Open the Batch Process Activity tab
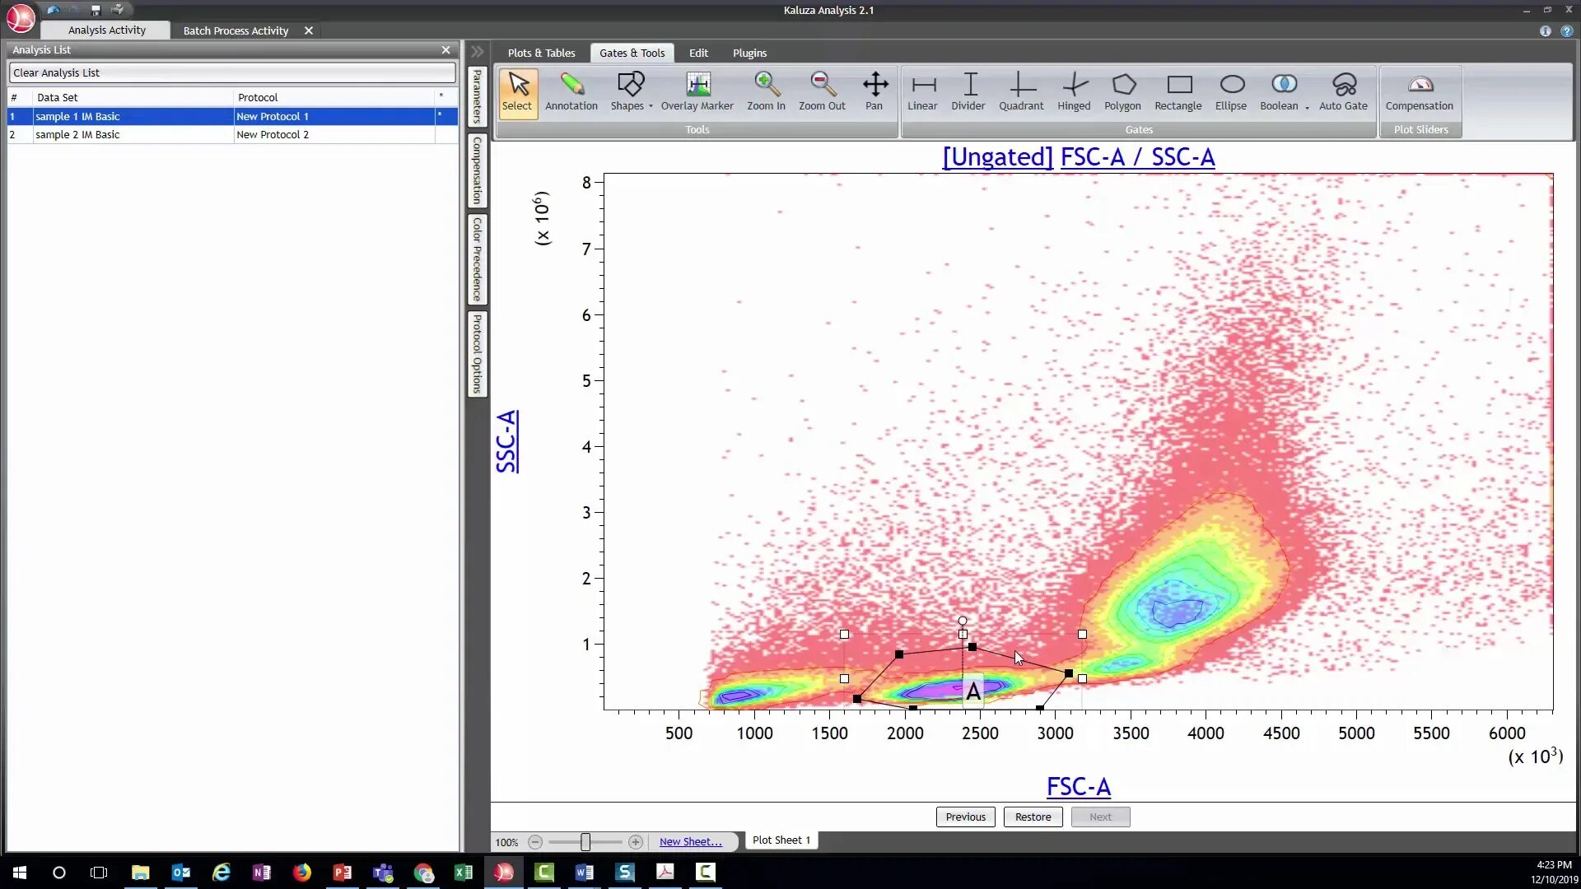This screenshot has height=889, width=1581. pos(236,30)
